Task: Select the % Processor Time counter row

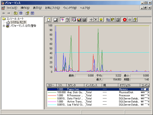Action: [98, 96]
